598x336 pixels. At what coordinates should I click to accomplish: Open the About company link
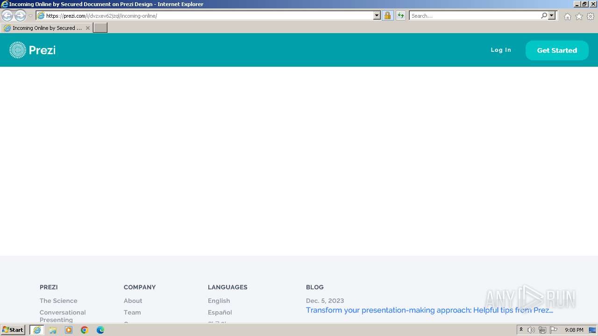point(133,301)
